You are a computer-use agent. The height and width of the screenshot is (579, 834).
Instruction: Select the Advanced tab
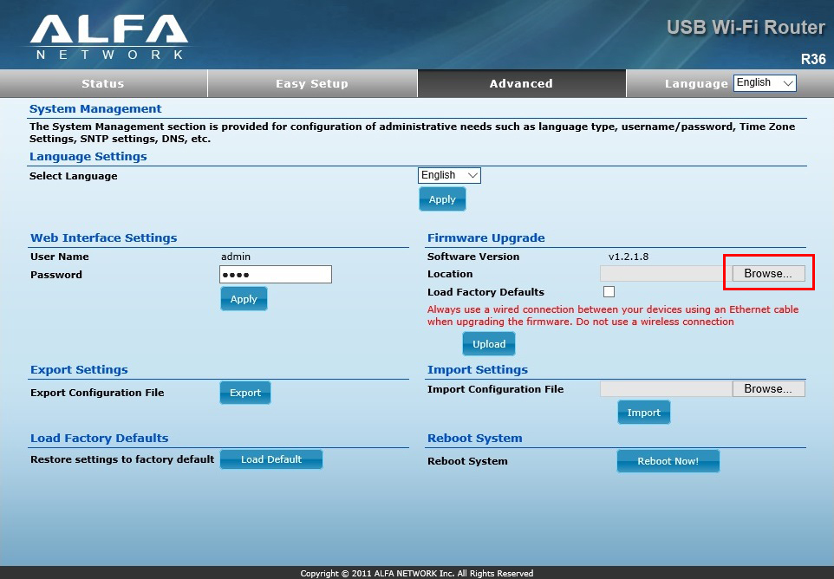(x=521, y=84)
